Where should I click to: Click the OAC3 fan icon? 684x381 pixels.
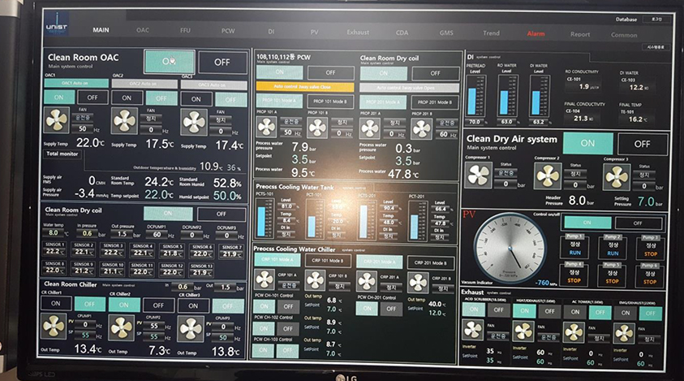193,120
